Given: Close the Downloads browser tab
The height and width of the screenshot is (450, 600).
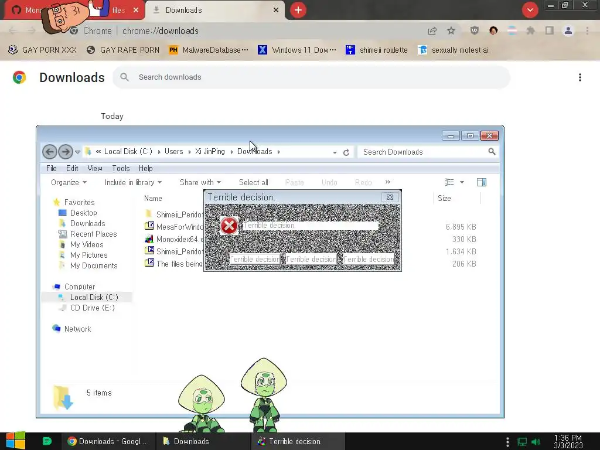Looking at the screenshot, I should pyautogui.click(x=276, y=10).
